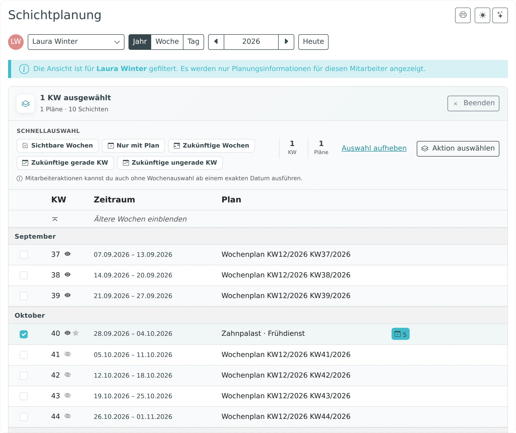Go to next year arrow
The image size is (516, 433).
[286, 42]
